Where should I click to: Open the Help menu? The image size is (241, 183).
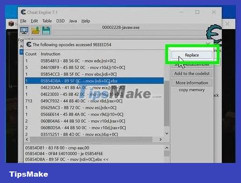click(x=86, y=21)
